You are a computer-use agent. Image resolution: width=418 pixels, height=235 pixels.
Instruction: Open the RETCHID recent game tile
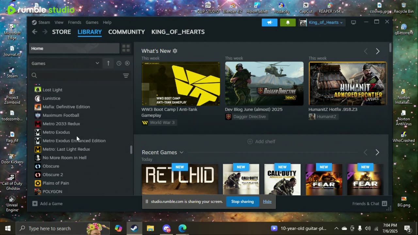coord(180,179)
